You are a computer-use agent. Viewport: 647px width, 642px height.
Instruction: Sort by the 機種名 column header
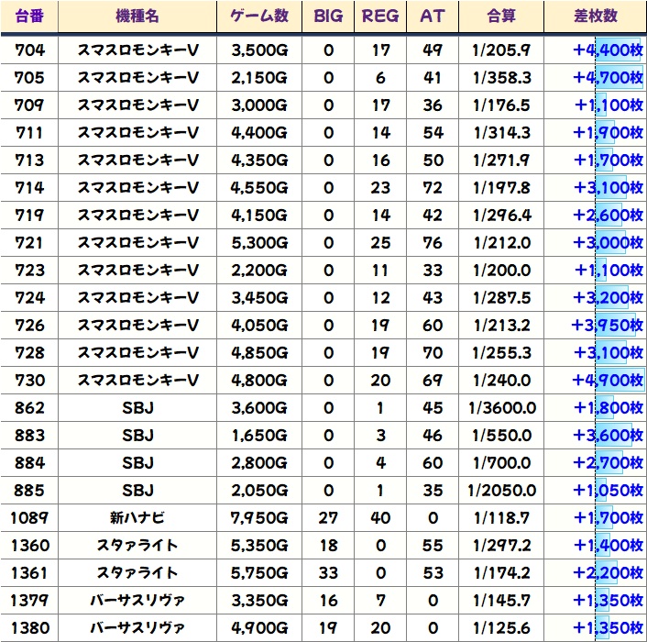[x=137, y=17]
